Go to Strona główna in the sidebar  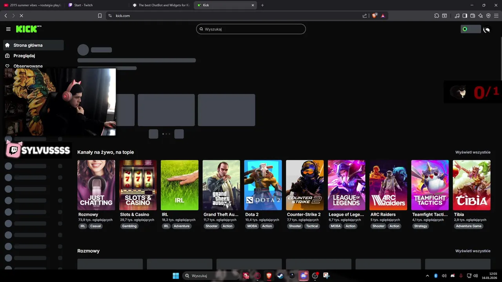click(33, 45)
